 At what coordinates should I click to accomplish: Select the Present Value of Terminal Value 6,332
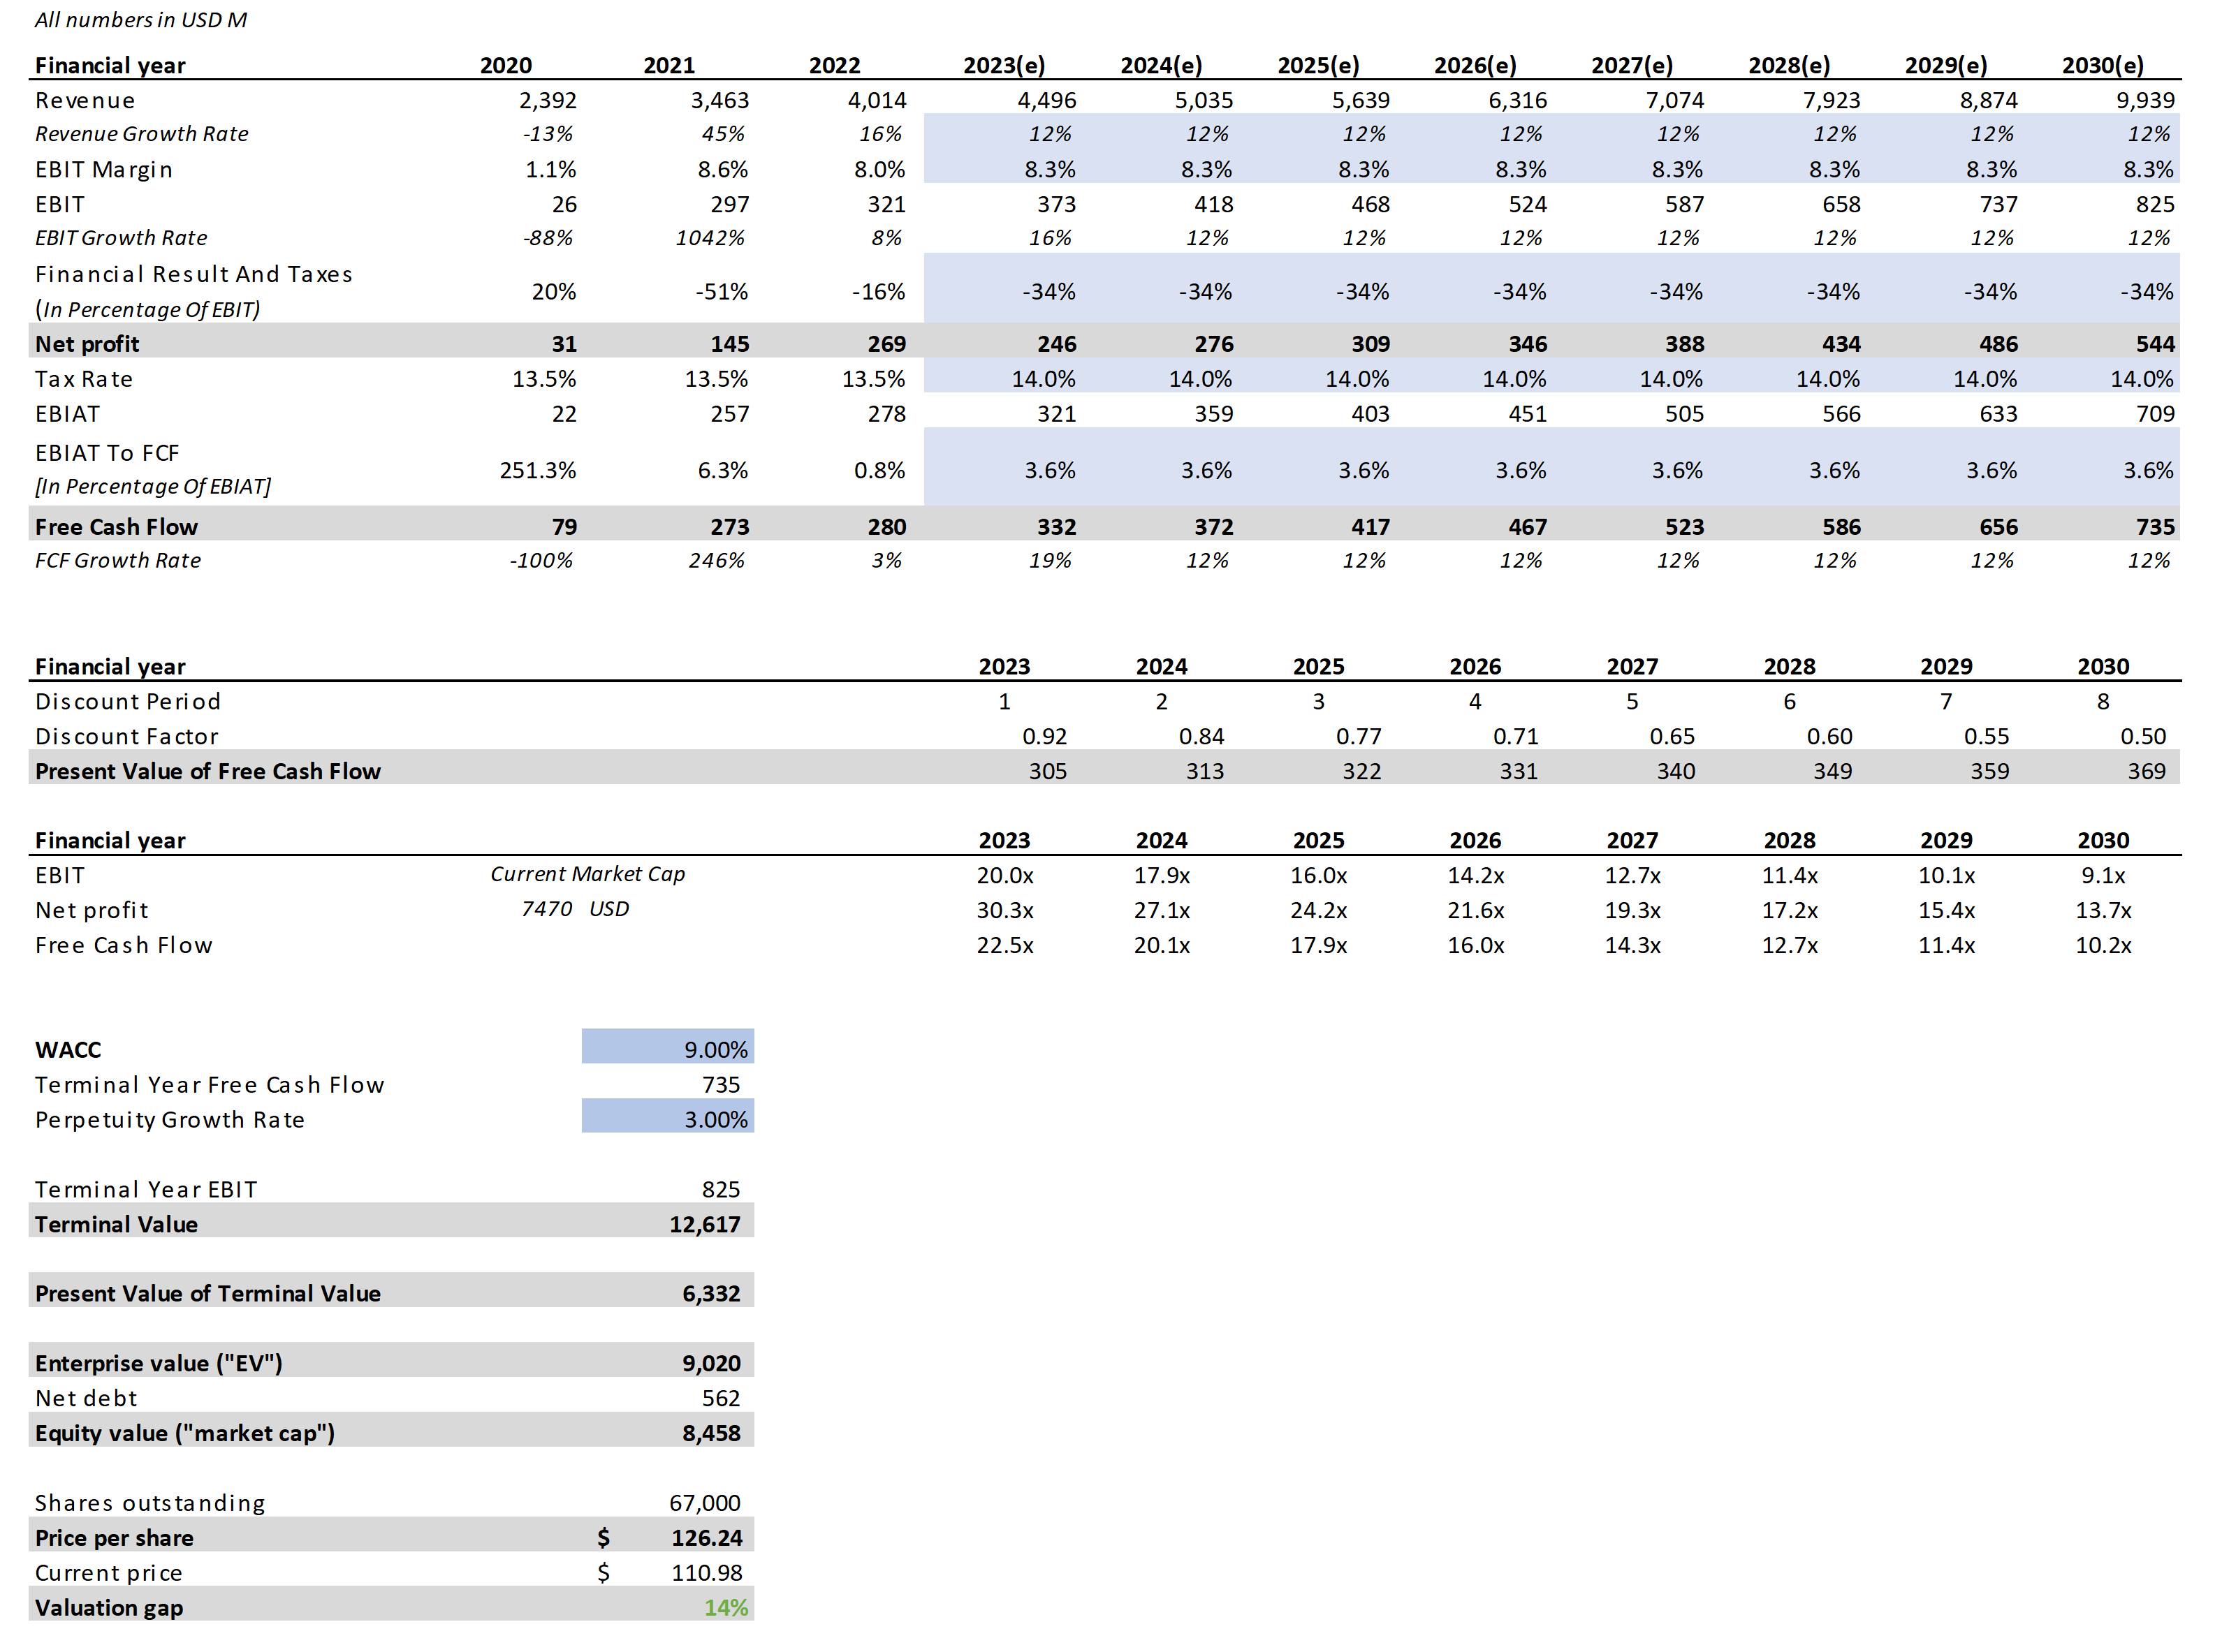pos(711,1293)
